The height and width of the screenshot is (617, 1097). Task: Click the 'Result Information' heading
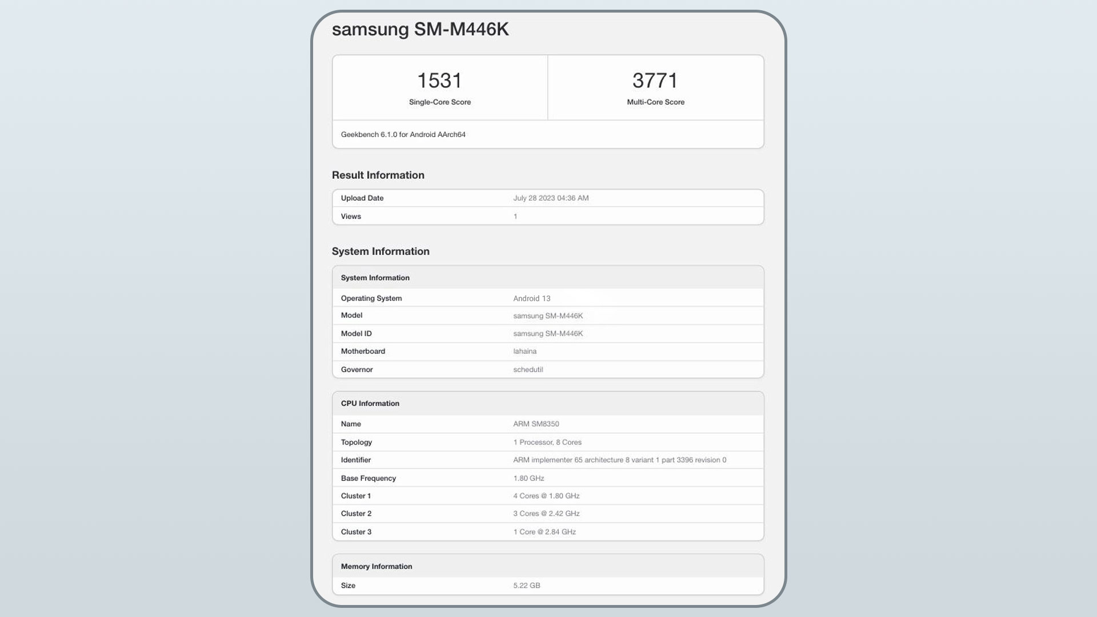click(x=378, y=175)
